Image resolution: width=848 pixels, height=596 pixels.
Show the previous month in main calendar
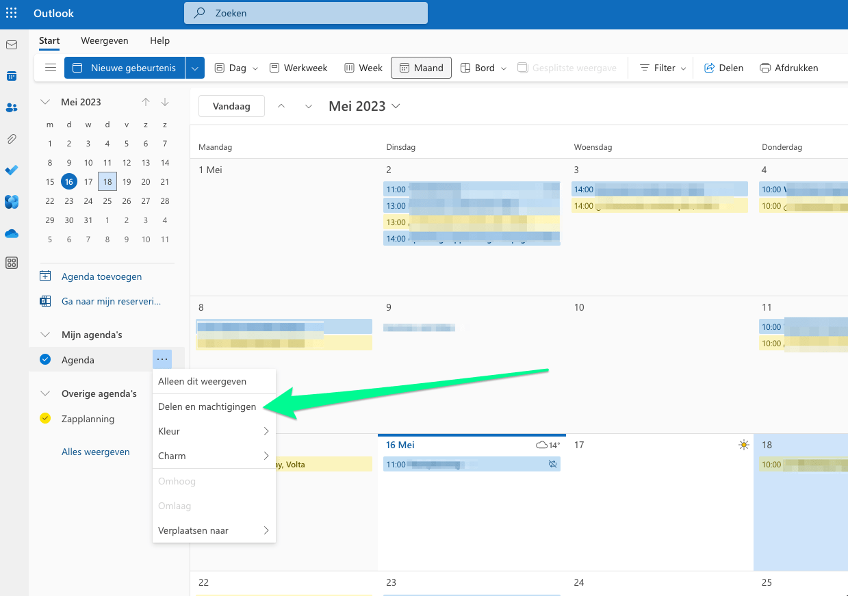click(x=281, y=107)
